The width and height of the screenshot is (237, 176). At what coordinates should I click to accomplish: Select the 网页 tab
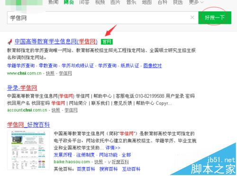coord(69,2)
